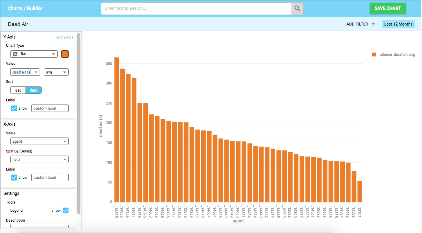Click the bar for agent 14359
The image size is (422, 233).
[x=192, y=165]
